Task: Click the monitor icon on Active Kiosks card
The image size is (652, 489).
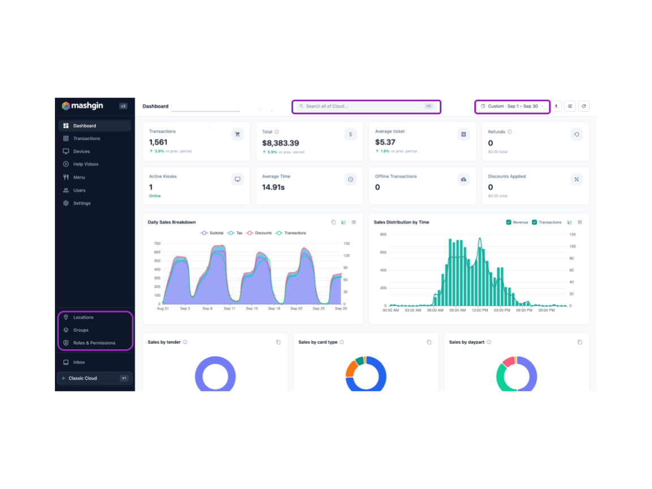Action: point(238,179)
